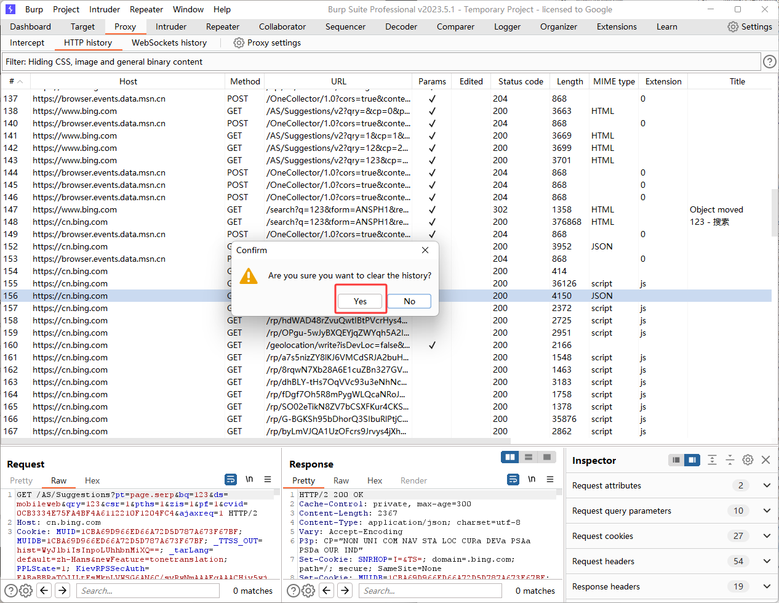Viewport: 779px width, 603px height.
Task: Expand Request cookies section
Action: point(767,536)
